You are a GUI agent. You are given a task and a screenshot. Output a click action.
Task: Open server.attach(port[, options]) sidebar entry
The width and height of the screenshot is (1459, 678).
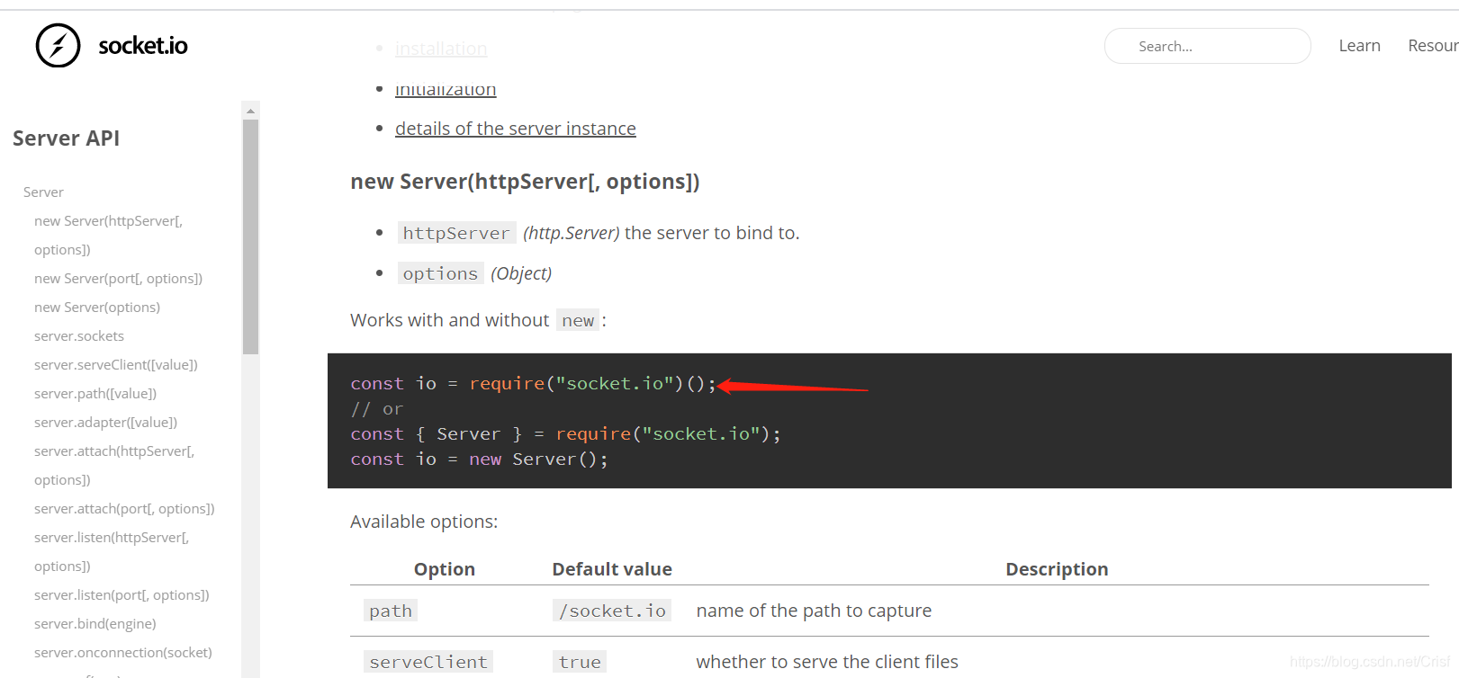click(x=124, y=509)
